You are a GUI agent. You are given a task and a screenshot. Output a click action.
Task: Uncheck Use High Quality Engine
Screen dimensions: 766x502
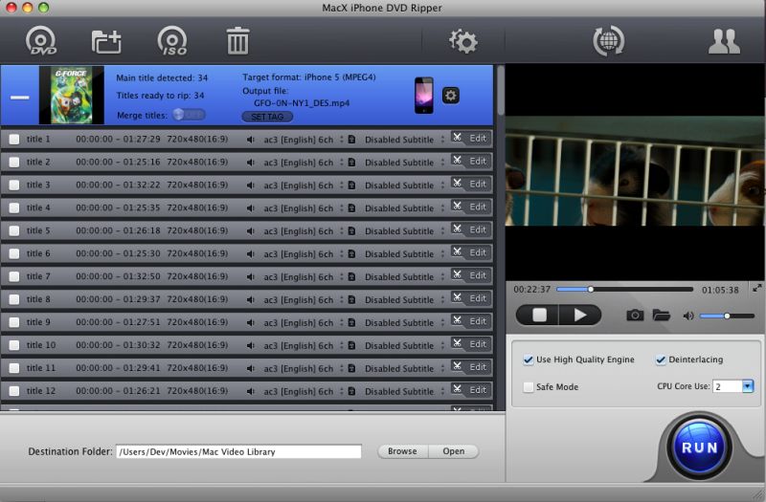pos(529,360)
